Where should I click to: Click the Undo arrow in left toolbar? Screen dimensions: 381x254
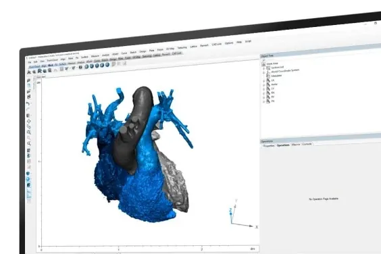tap(28, 104)
